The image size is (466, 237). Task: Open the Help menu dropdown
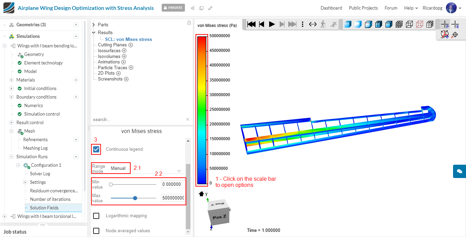(x=411, y=8)
